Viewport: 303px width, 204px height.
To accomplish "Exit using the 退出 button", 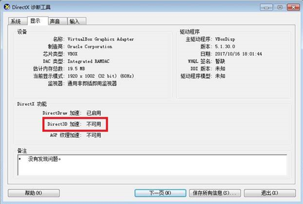I will (x=270, y=193).
